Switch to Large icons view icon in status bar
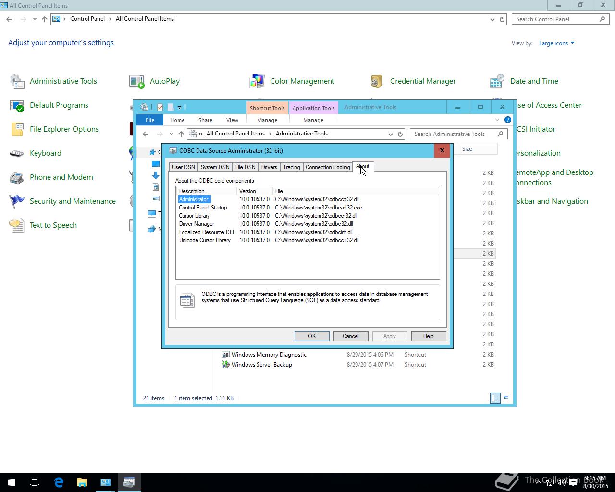Image resolution: width=615 pixels, height=492 pixels. (506, 398)
